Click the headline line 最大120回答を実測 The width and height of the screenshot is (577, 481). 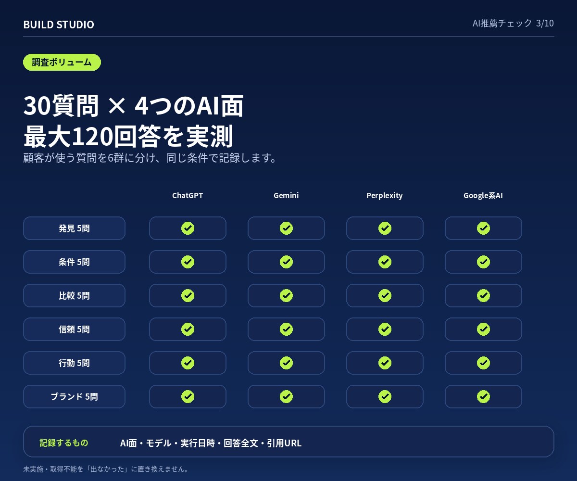(128, 136)
